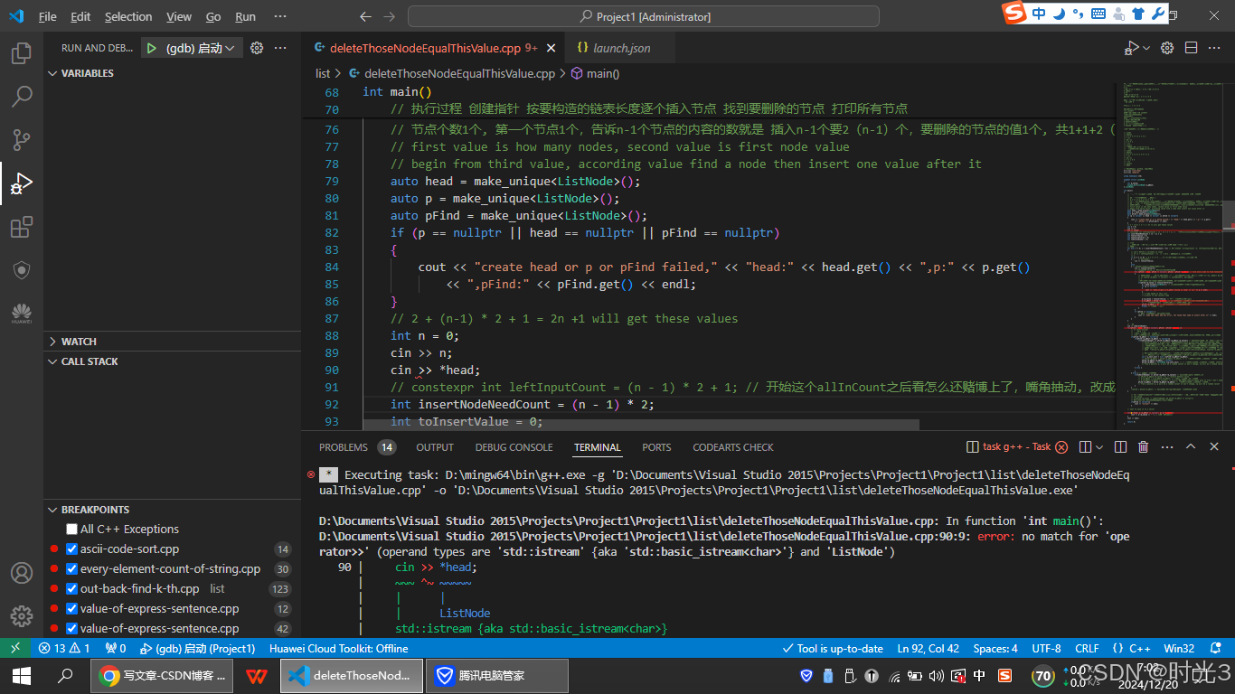Open the Run menu

click(x=245, y=16)
